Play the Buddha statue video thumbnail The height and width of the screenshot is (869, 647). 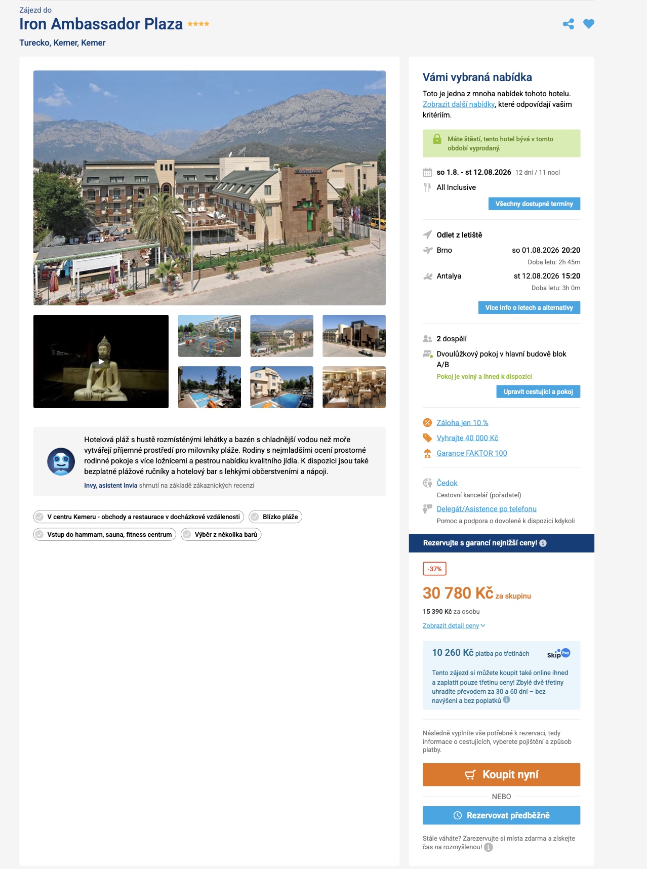(x=101, y=362)
